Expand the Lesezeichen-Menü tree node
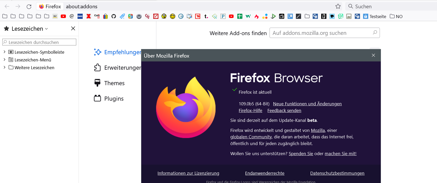437x183 pixels. point(4,60)
